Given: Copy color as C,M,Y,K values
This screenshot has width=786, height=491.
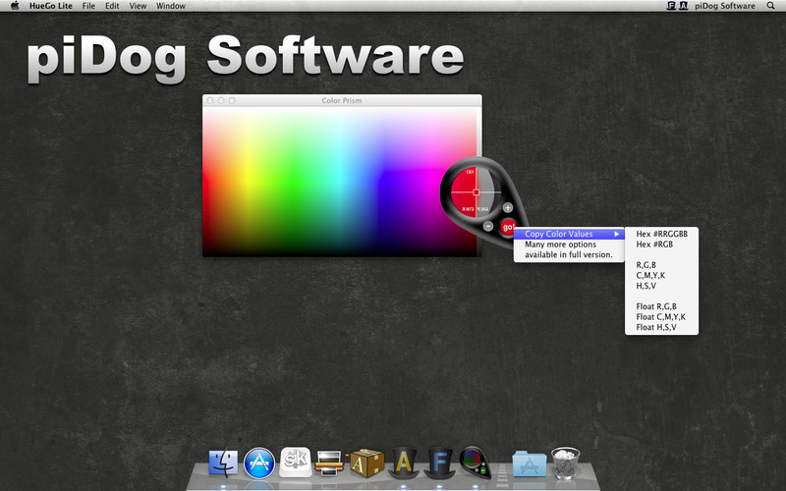Looking at the screenshot, I should (x=661, y=276).
